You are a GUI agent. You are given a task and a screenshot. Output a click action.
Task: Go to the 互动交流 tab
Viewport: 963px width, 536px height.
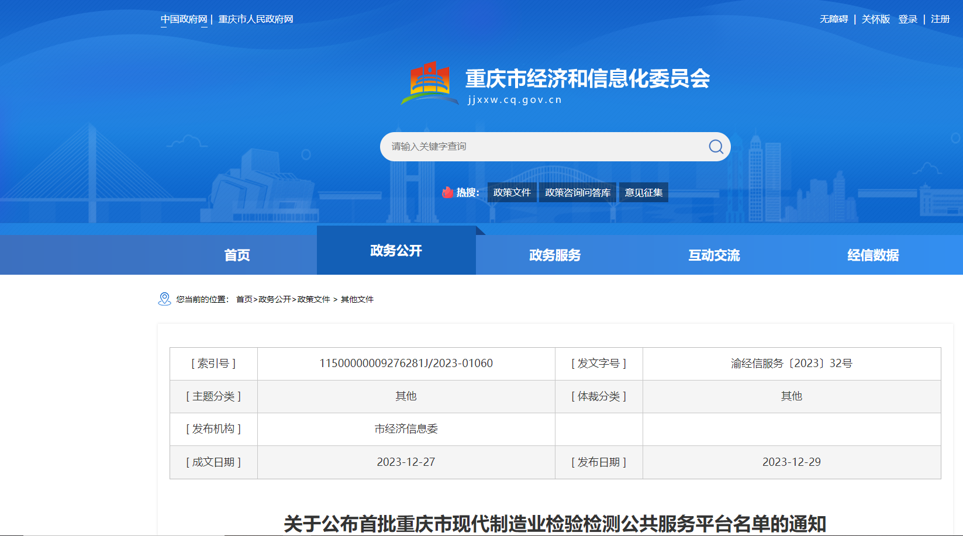point(714,255)
